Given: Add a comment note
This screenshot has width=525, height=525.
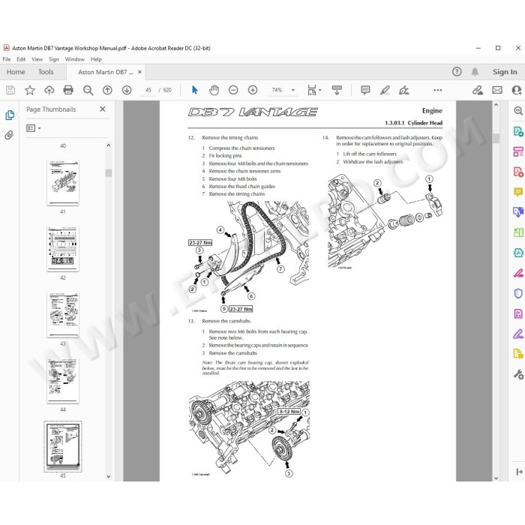Looking at the screenshot, I should (x=365, y=90).
